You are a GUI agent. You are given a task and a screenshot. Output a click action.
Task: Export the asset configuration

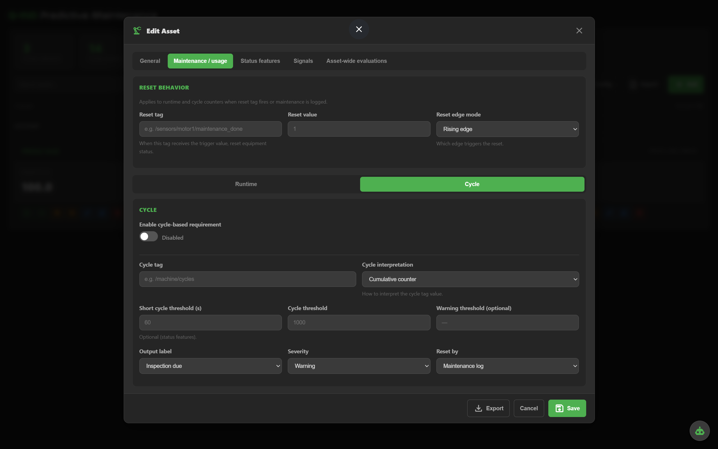[488, 408]
